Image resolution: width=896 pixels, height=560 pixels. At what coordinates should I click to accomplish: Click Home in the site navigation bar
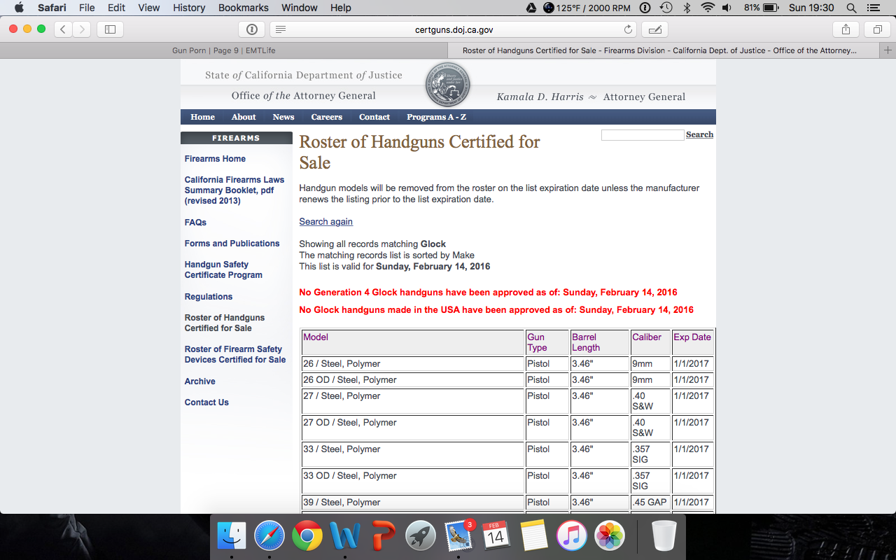(202, 117)
